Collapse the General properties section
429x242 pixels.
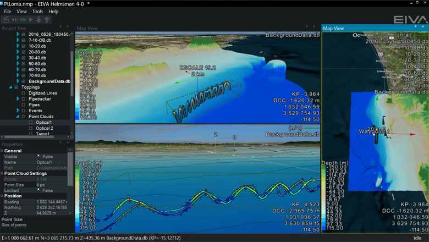[2, 151]
